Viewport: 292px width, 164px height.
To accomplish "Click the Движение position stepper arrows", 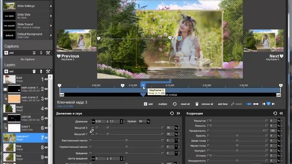I will click(x=121, y=122).
